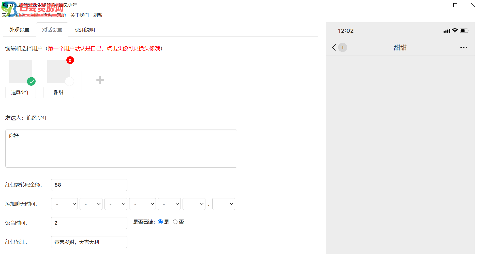Click the green checkmark on 追风少年
The width and height of the screenshot is (478, 254).
pyautogui.click(x=31, y=81)
